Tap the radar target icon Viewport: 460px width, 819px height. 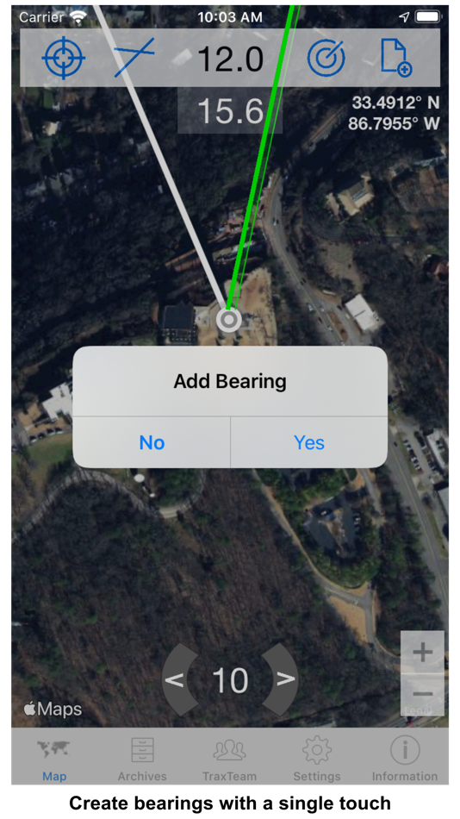click(x=326, y=58)
